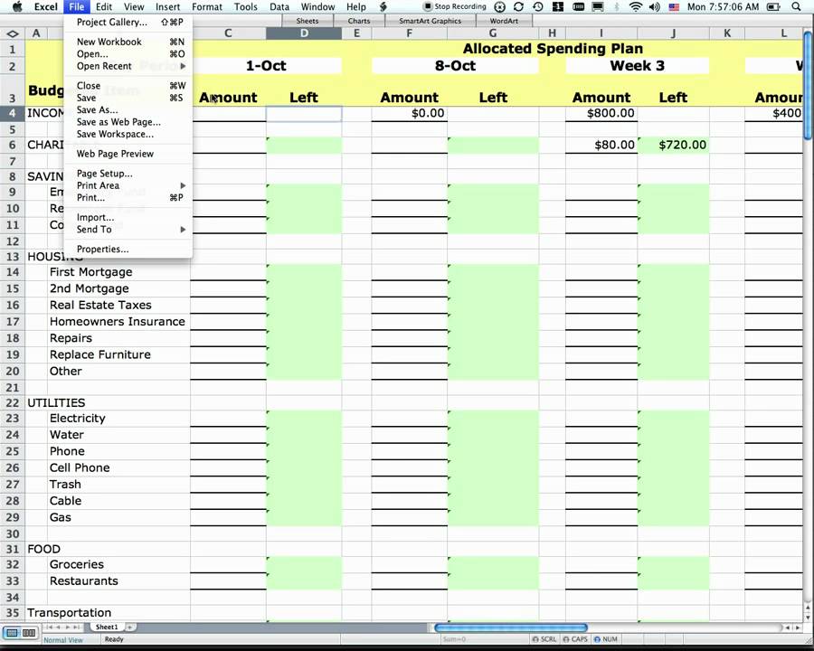Click the battery status icon

click(773, 6)
